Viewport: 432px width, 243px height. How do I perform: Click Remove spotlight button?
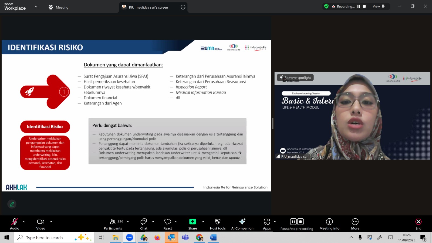coord(295,78)
